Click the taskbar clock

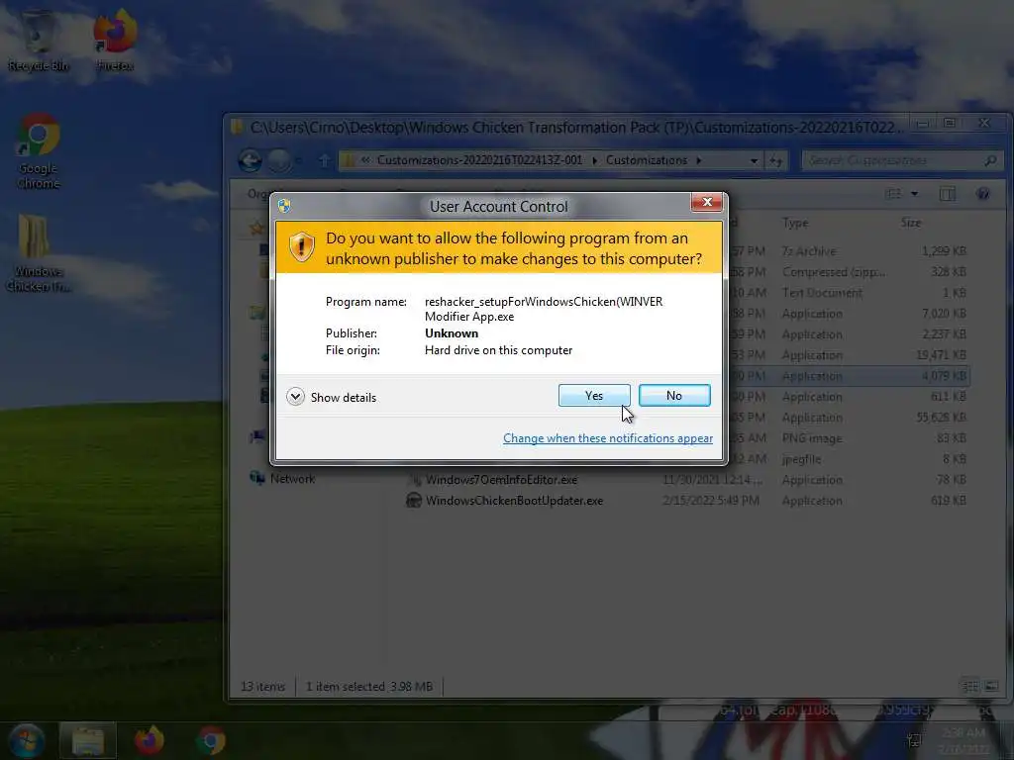963,740
